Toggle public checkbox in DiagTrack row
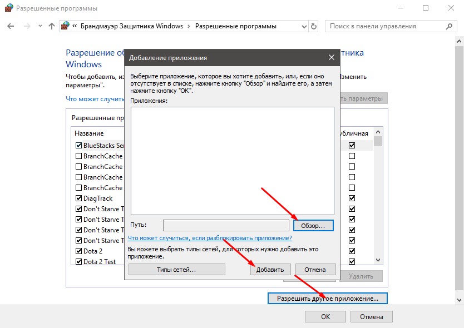Image resolution: width=464 pixels, height=328 pixels. (352, 198)
